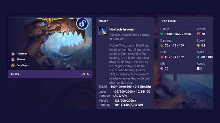Click the Piltover trait icon

coord(13,60)
